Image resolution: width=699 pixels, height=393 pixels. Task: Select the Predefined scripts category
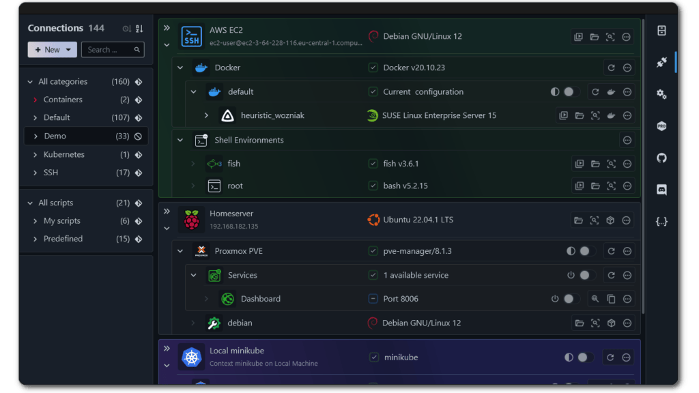tap(63, 239)
